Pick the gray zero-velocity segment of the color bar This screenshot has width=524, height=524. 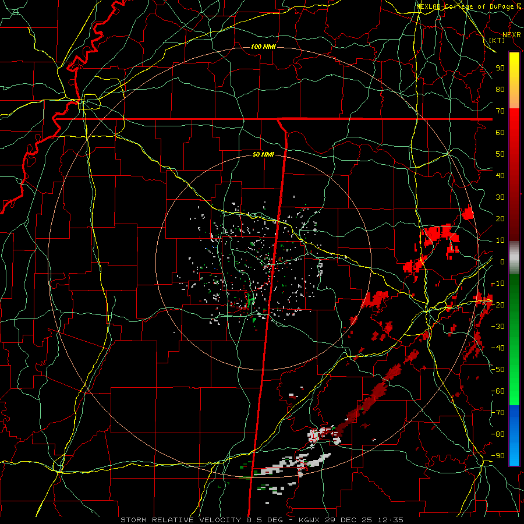(x=514, y=258)
